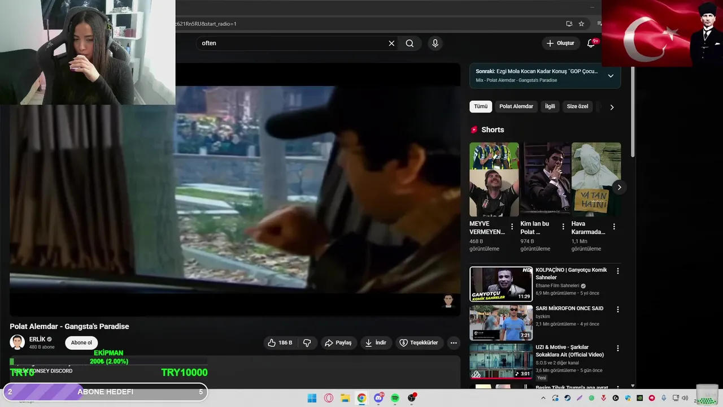Open SARI MİKROFON ONCE SAID thumbnail
Viewport: 723px width, 407px height.
(501, 323)
